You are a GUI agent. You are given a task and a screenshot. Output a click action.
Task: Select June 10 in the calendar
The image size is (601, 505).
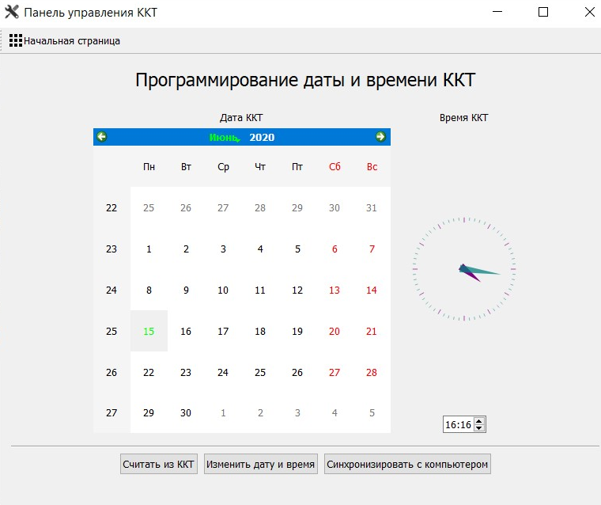click(223, 290)
